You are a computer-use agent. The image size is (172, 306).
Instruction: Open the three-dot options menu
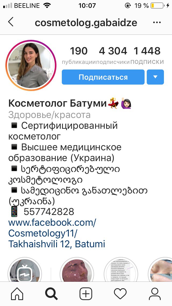[157, 22]
